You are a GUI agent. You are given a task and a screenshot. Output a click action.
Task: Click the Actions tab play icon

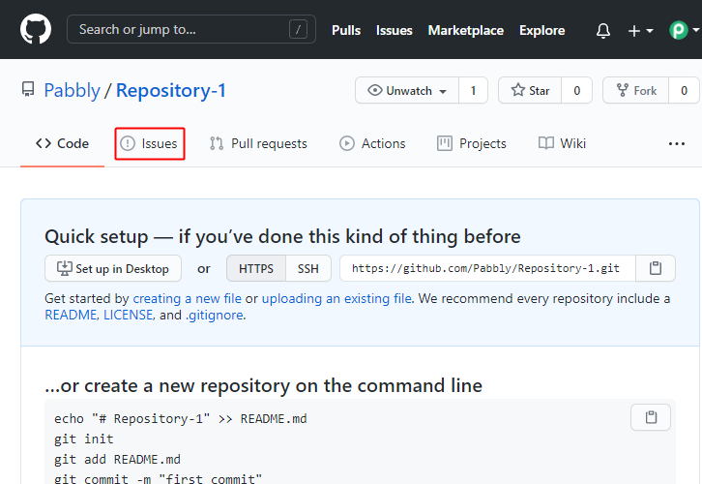click(x=347, y=143)
